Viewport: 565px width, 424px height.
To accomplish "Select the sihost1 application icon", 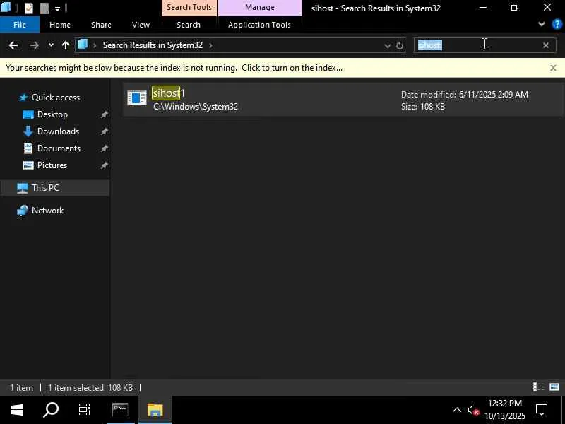I will tap(137, 98).
